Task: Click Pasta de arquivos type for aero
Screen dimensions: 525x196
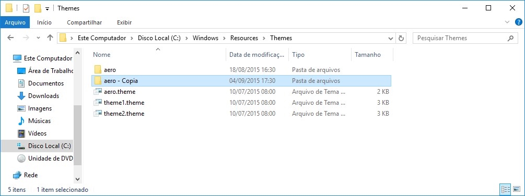Action: [x=316, y=70]
